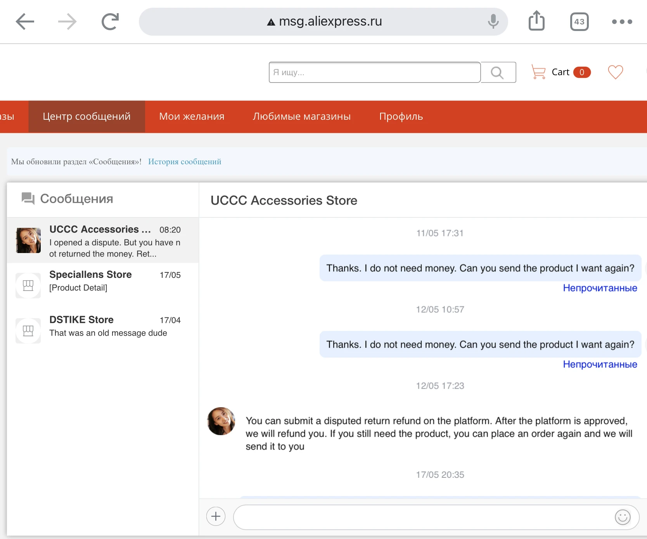Open the Любимые магазины tab
The width and height of the screenshot is (647, 539).
301,117
